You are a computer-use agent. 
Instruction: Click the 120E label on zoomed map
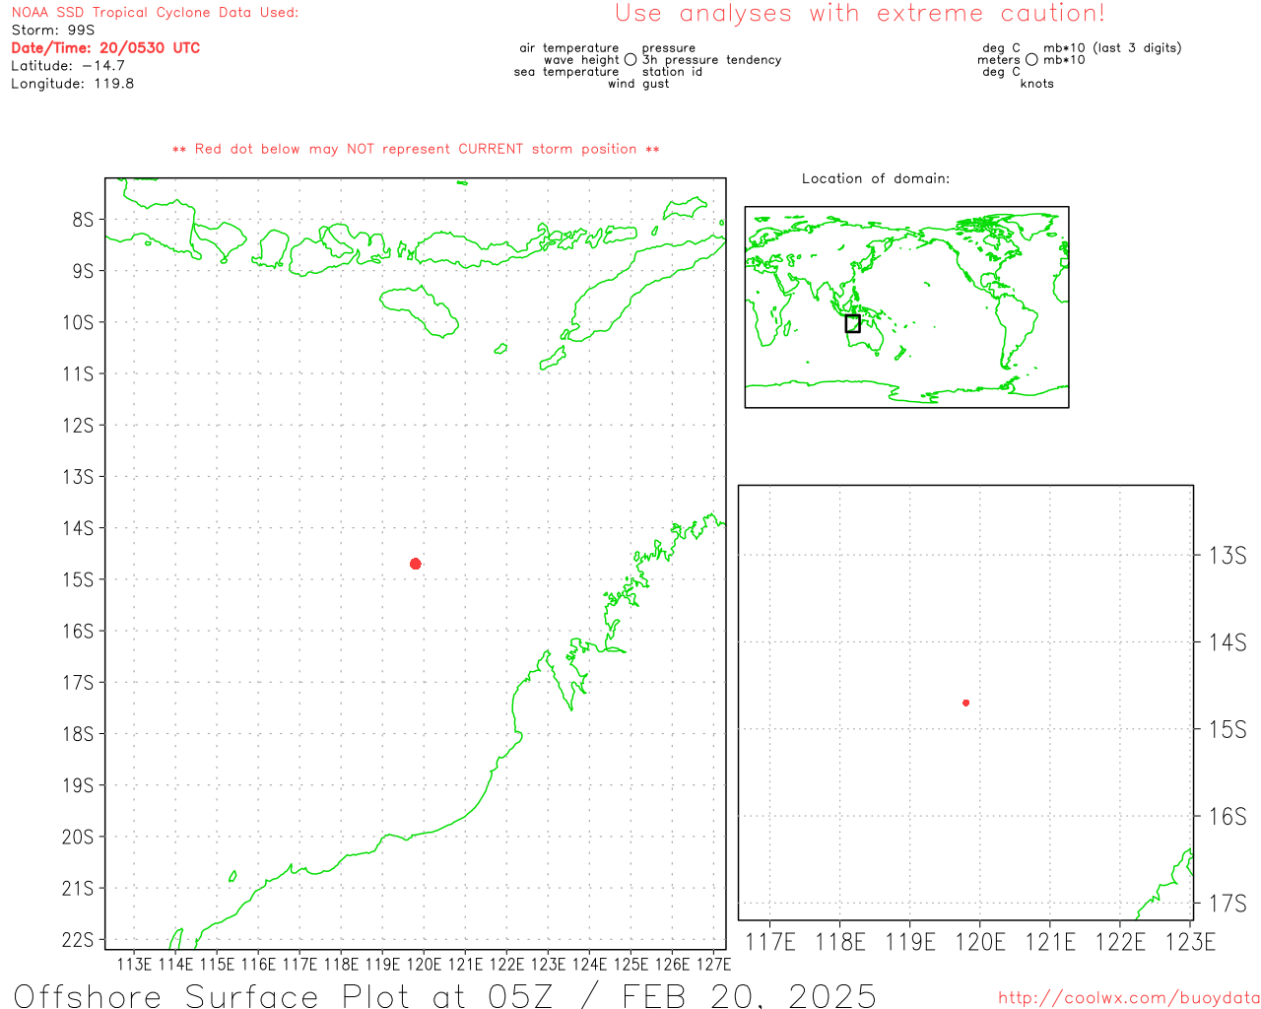(x=980, y=942)
